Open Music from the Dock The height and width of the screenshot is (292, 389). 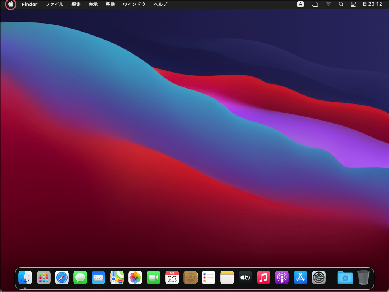point(264,277)
